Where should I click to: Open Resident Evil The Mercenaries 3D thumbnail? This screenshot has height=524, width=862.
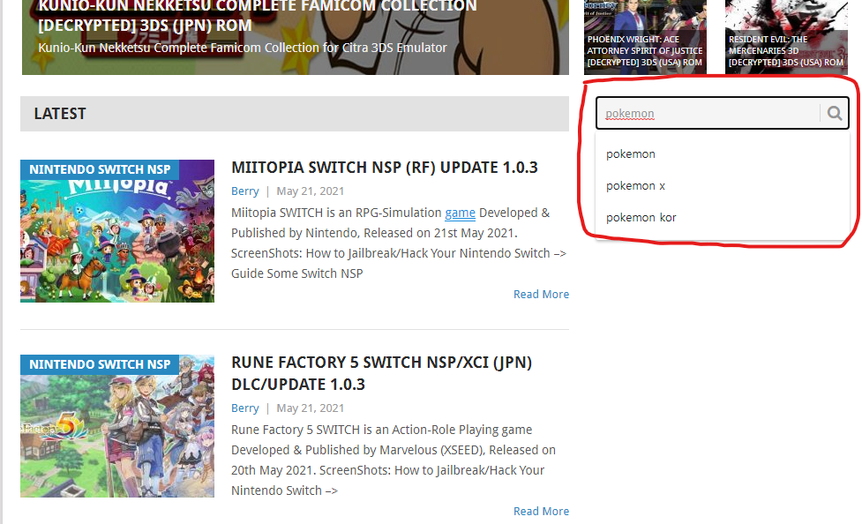coord(786,36)
